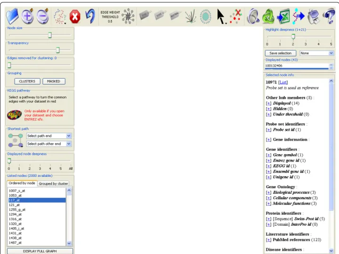The image size is (339, 254).
Task: Click the remove nodes red-cross icon
Action: coord(236,16)
